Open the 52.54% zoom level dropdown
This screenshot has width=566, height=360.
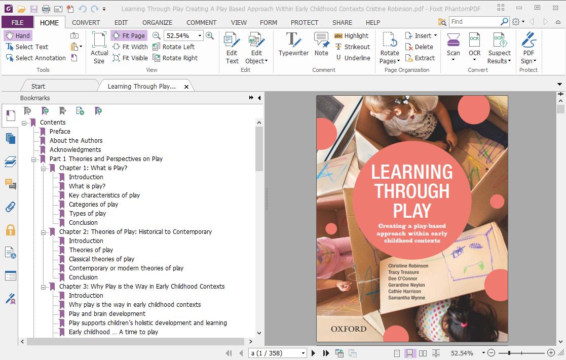click(x=200, y=35)
